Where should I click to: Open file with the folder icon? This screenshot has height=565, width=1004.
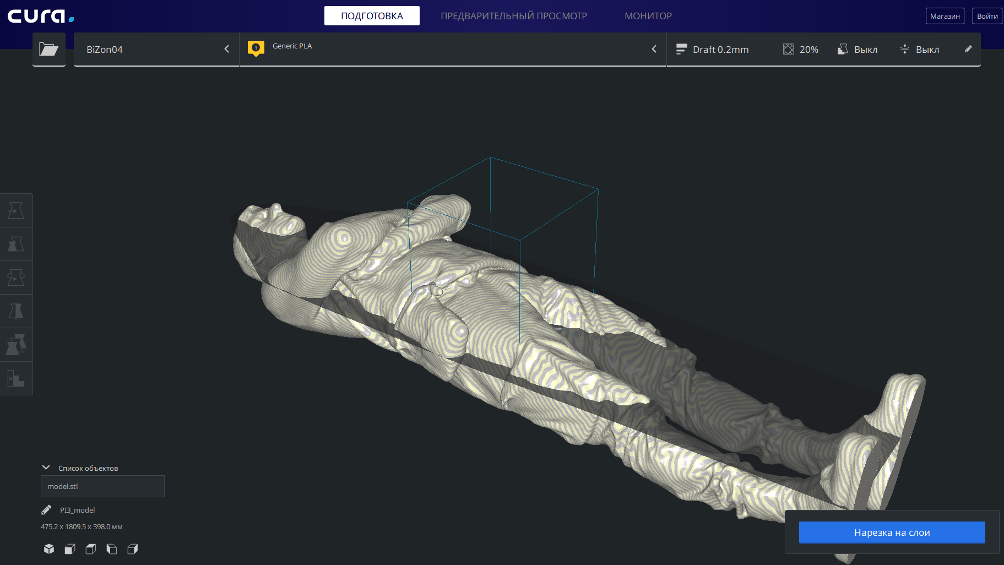[49, 50]
